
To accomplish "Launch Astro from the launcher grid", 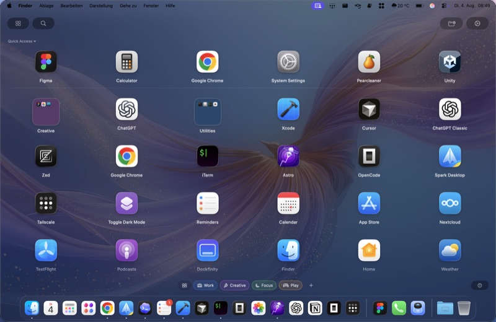I will (288, 156).
